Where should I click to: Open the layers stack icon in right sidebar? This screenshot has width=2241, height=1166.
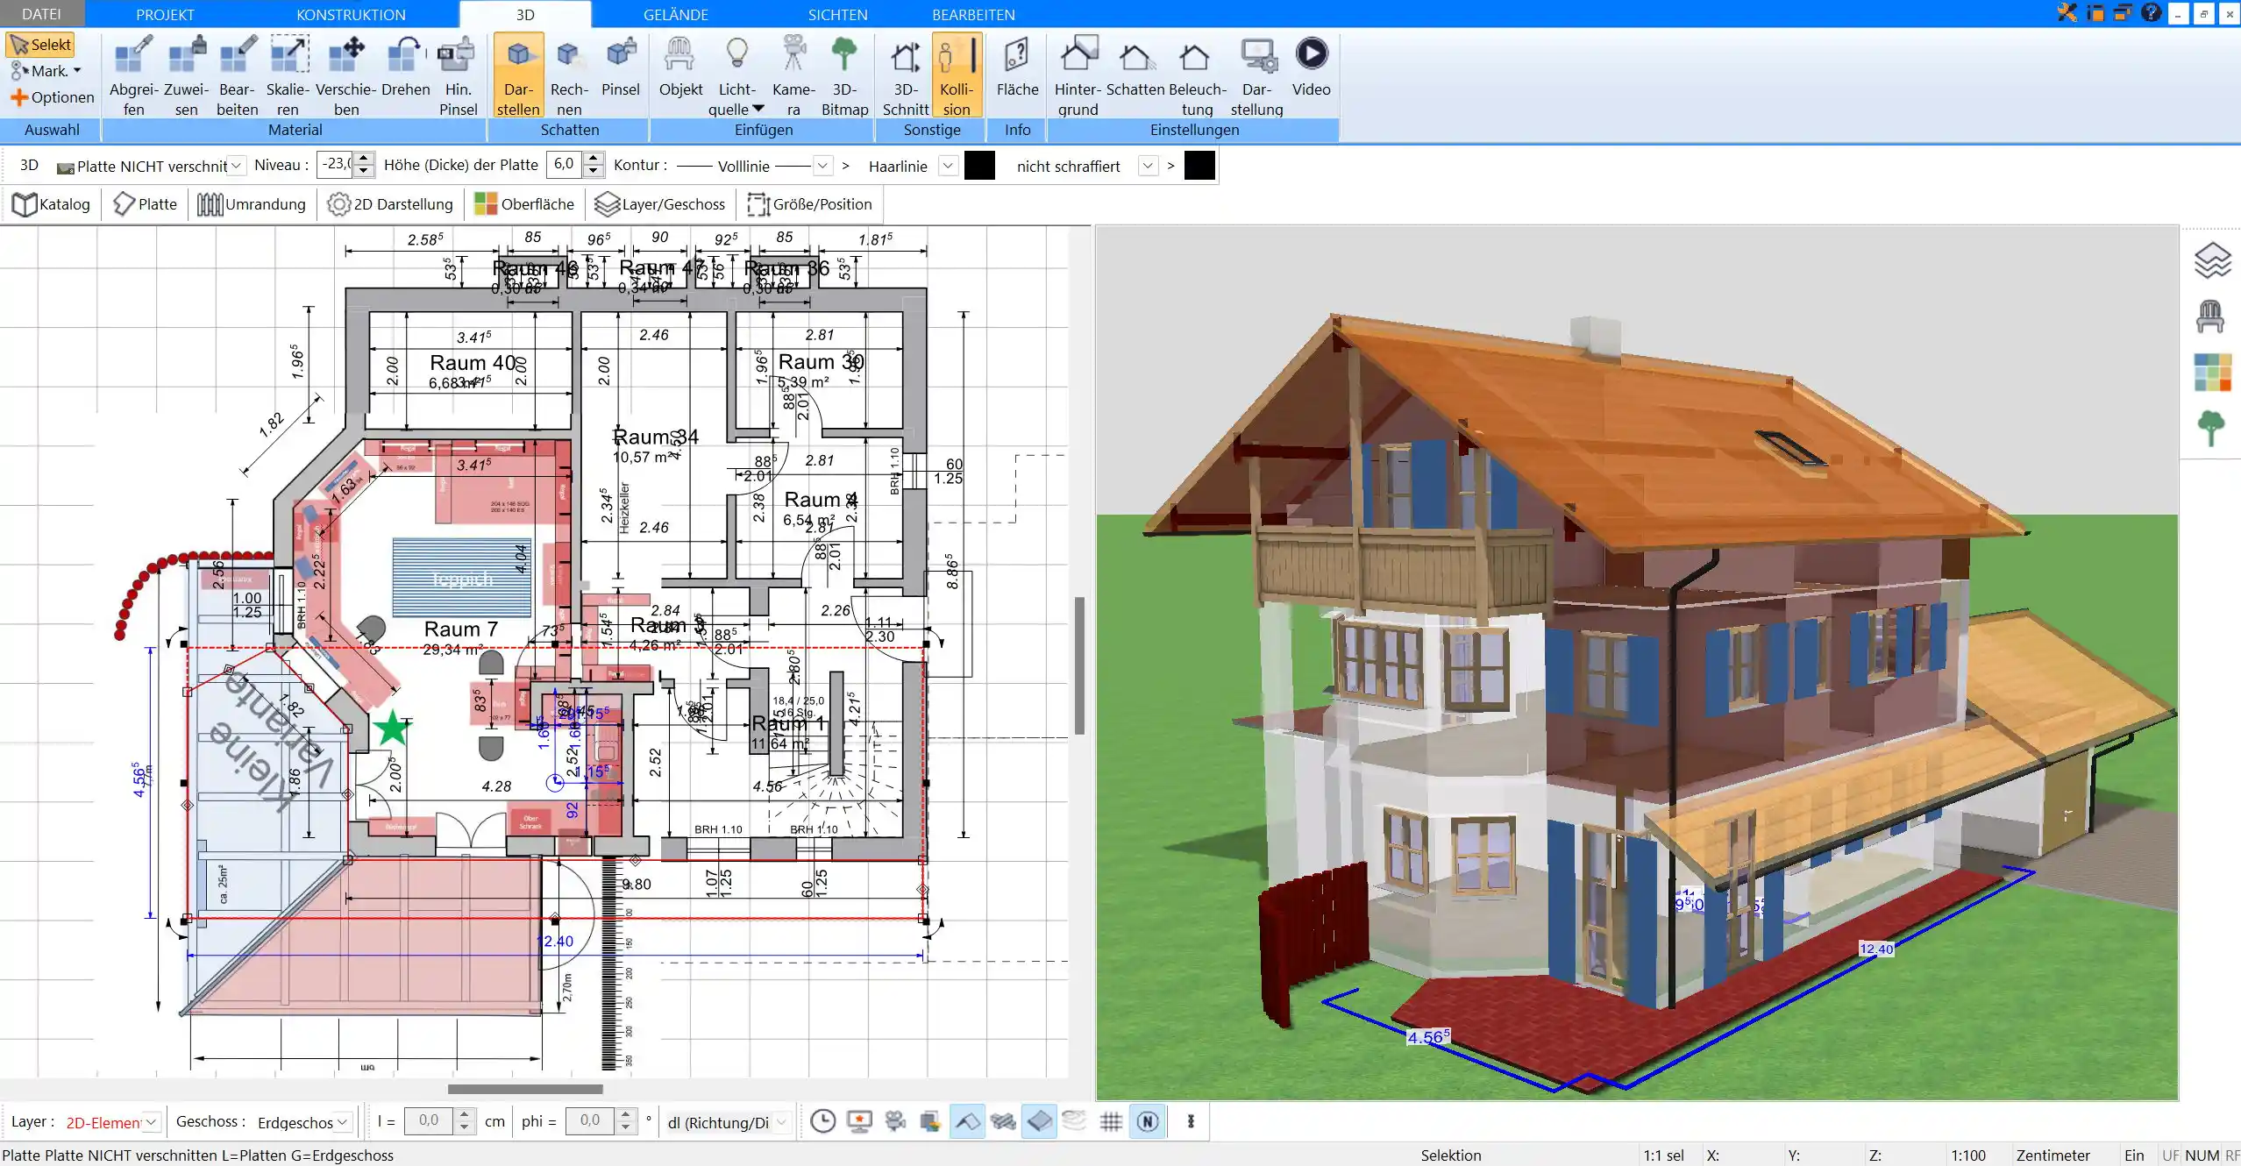point(2212,260)
